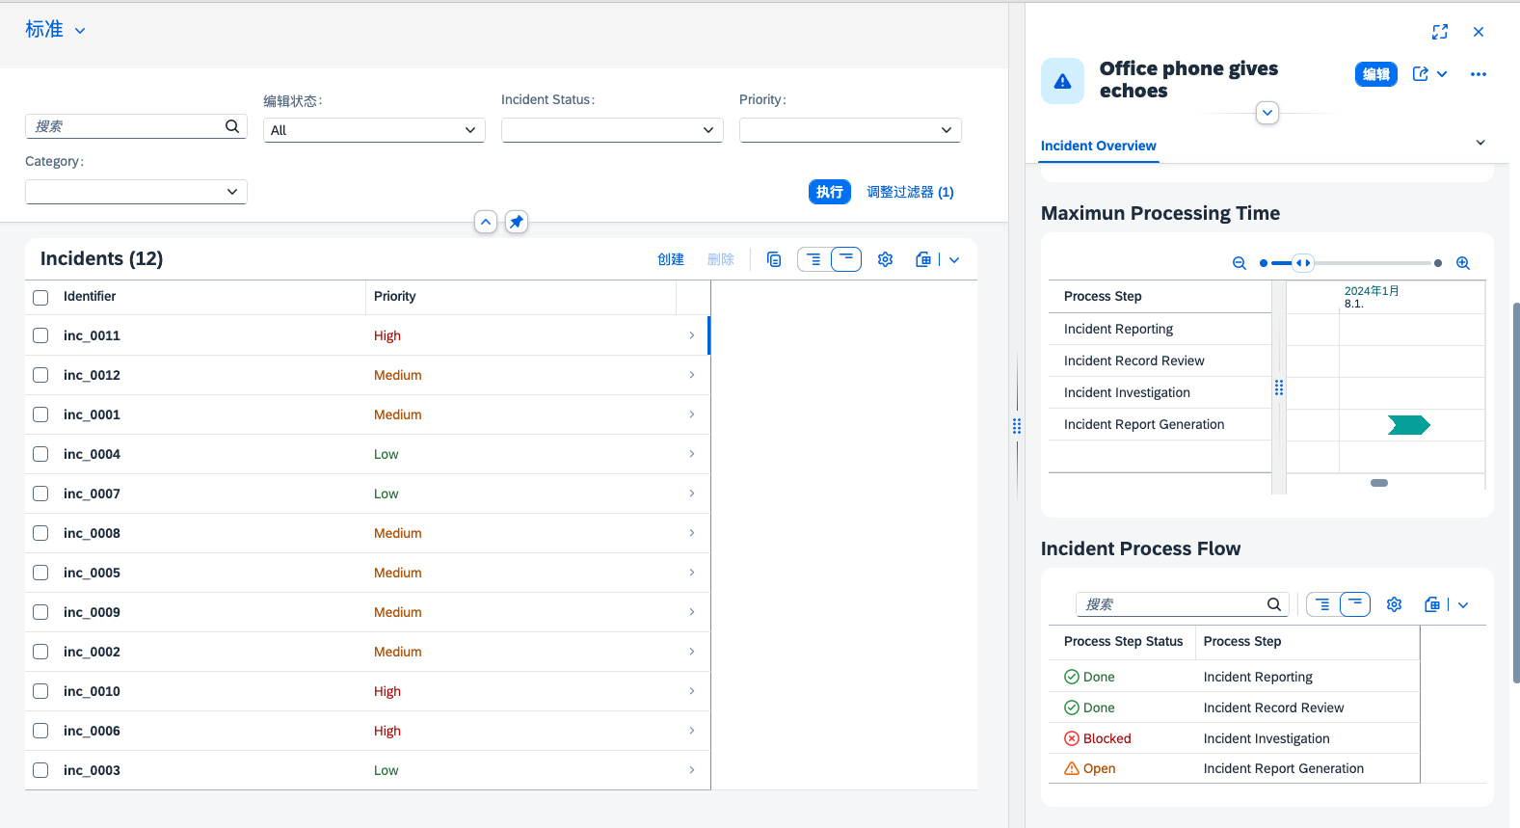Zoom in on the Gantt chart
The height and width of the screenshot is (828, 1520).
point(1462,263)
